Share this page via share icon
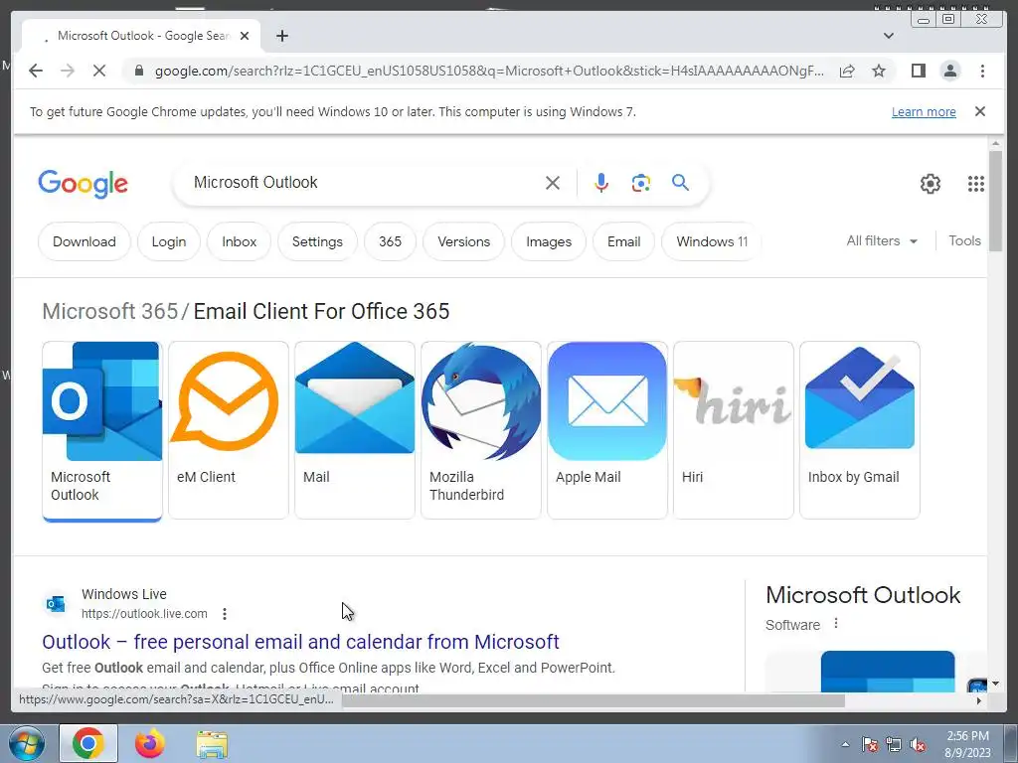Image resolution: width=1018 pixels, height=763 pixels. [847, 71]
